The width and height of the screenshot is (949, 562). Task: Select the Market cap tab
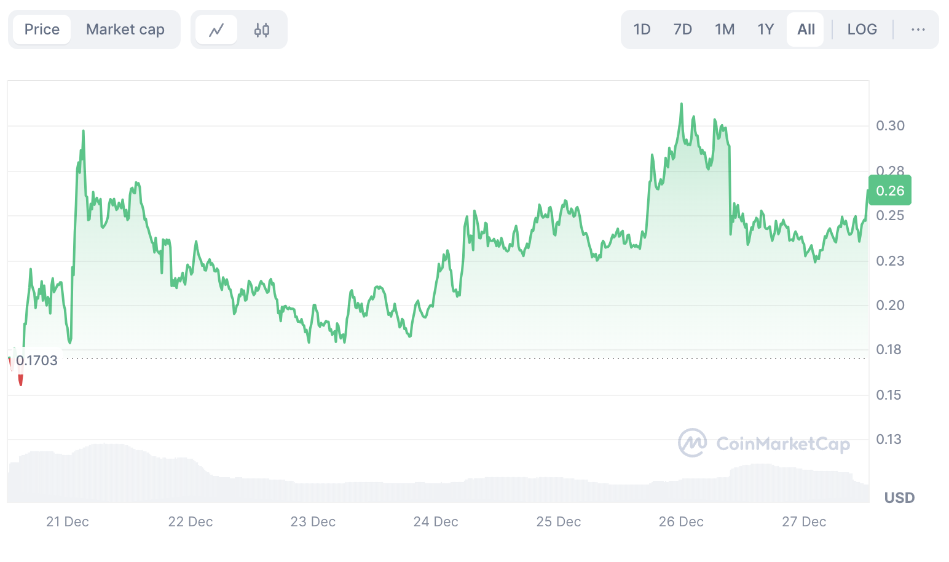[x=125, y=30]
